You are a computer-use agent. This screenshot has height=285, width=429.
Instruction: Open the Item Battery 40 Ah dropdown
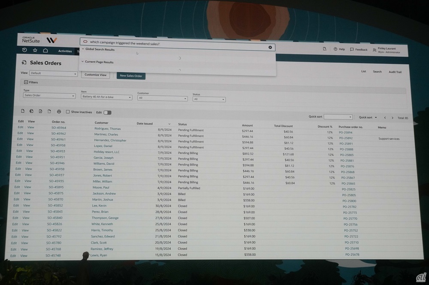pyautogui.click(x=106, y=97)
